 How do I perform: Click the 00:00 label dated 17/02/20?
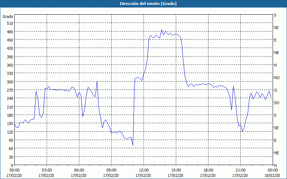pyautogui.click(x=14, y=170)
